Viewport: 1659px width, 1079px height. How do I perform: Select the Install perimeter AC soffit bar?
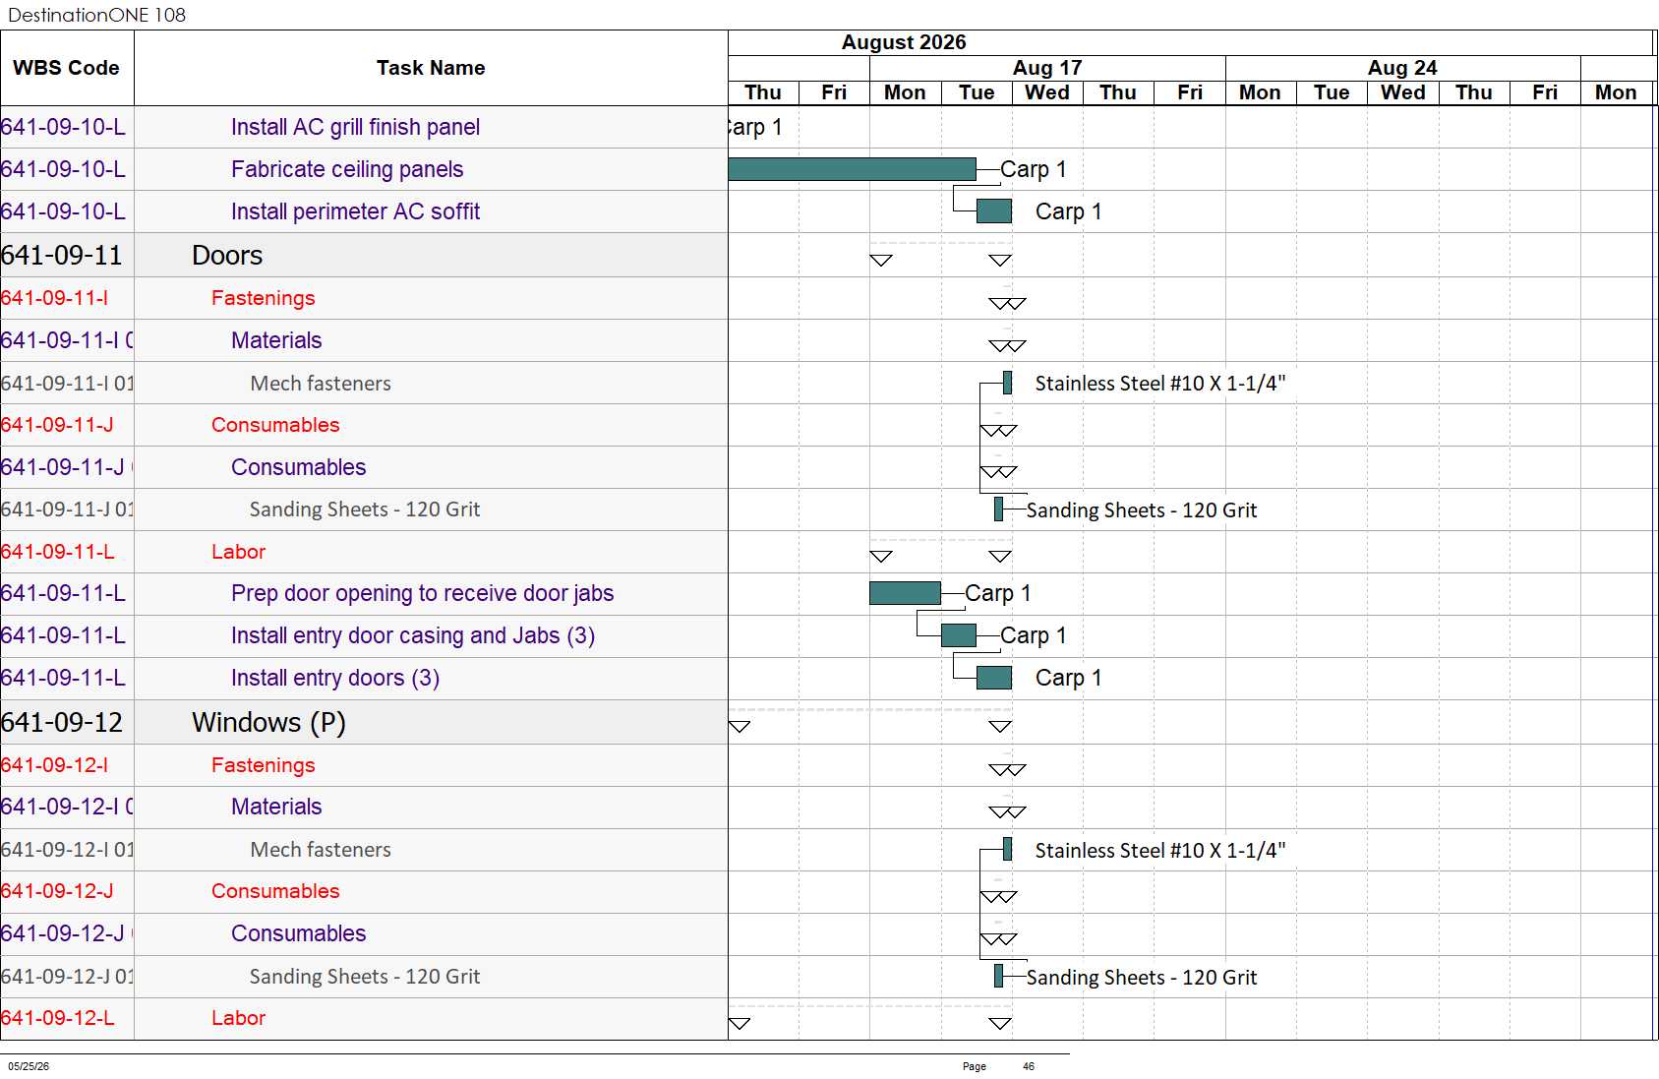(x=994, y=211)
